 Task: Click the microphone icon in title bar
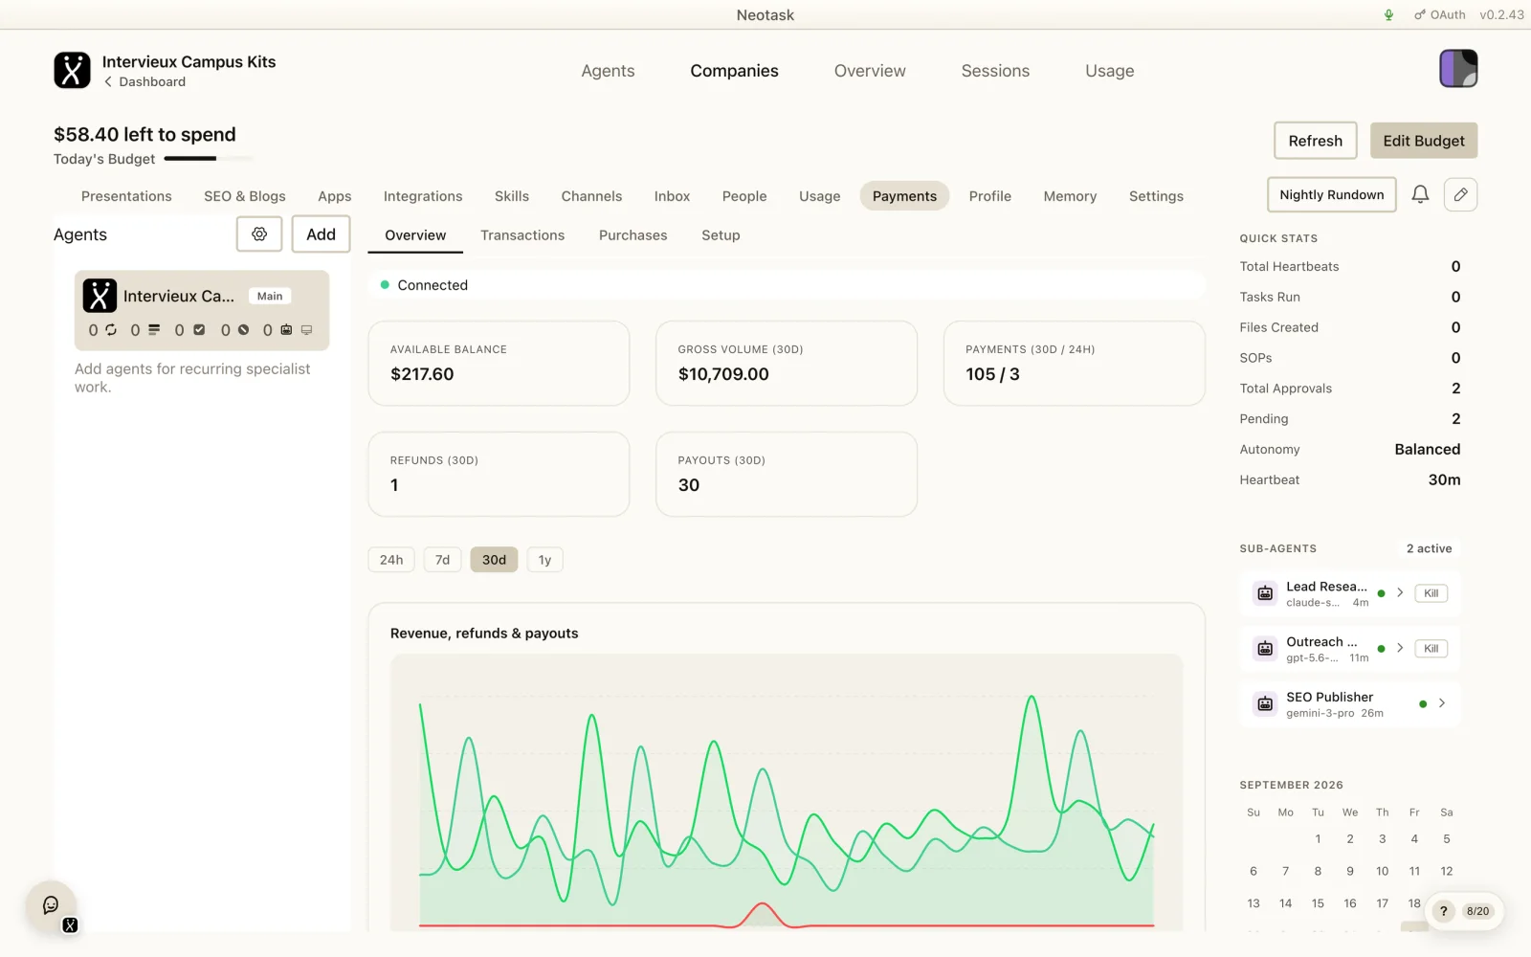[1388, 14]
